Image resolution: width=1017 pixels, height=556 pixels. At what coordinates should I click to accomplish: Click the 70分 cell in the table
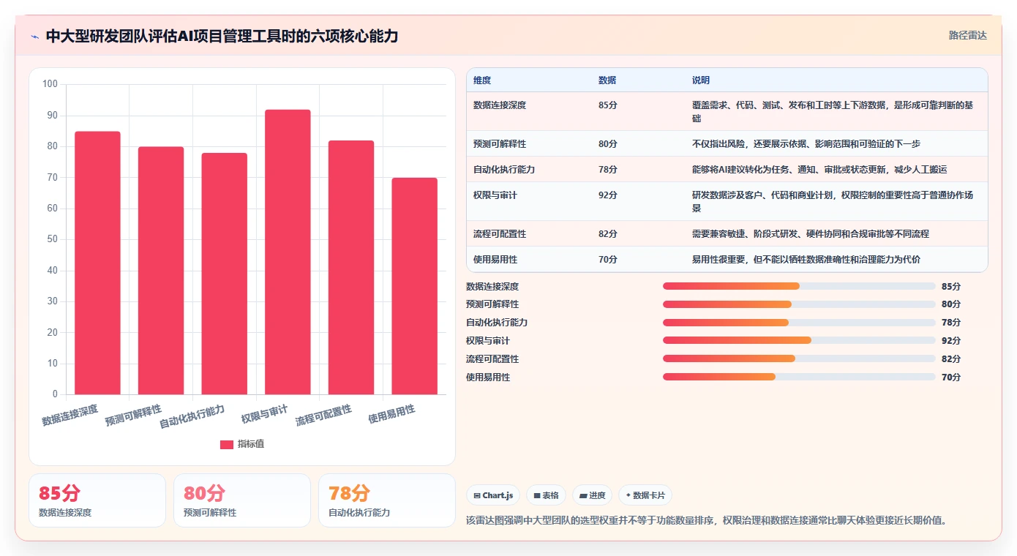tap(608, 259)
